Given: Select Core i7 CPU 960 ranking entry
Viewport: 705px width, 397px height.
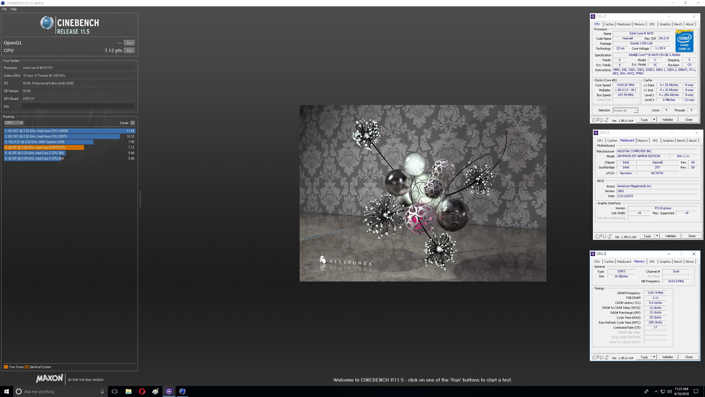Looking at the screenshot, I should [x=69, y=153].
